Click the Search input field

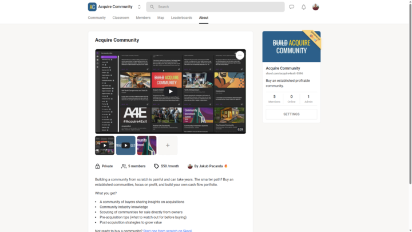pos(215,7)
